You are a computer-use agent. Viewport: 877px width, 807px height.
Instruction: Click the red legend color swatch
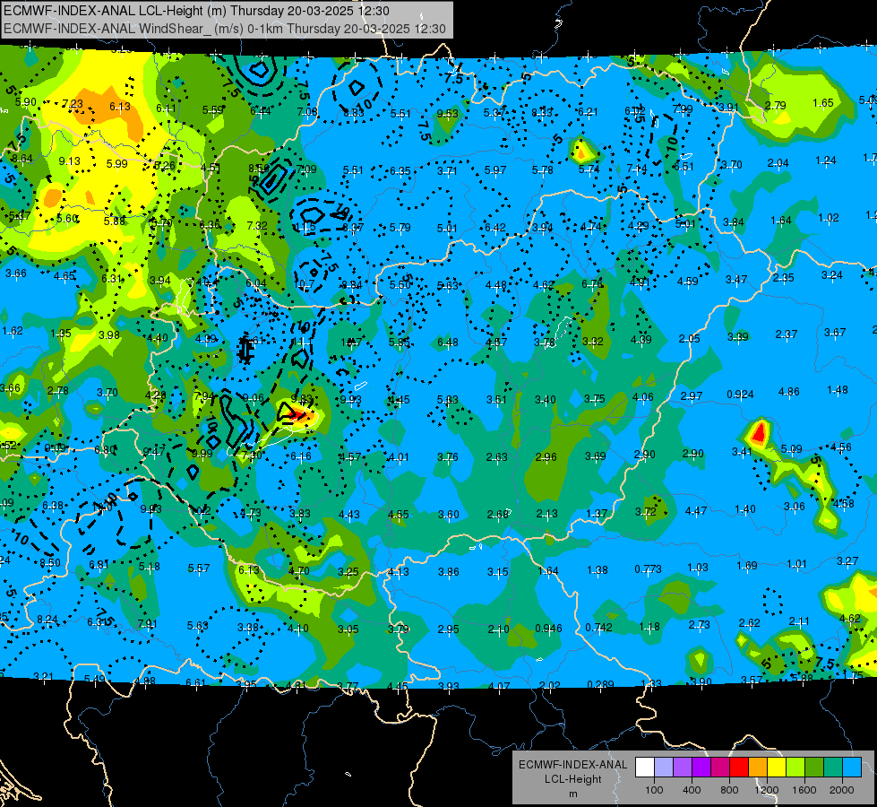[739, 768]
